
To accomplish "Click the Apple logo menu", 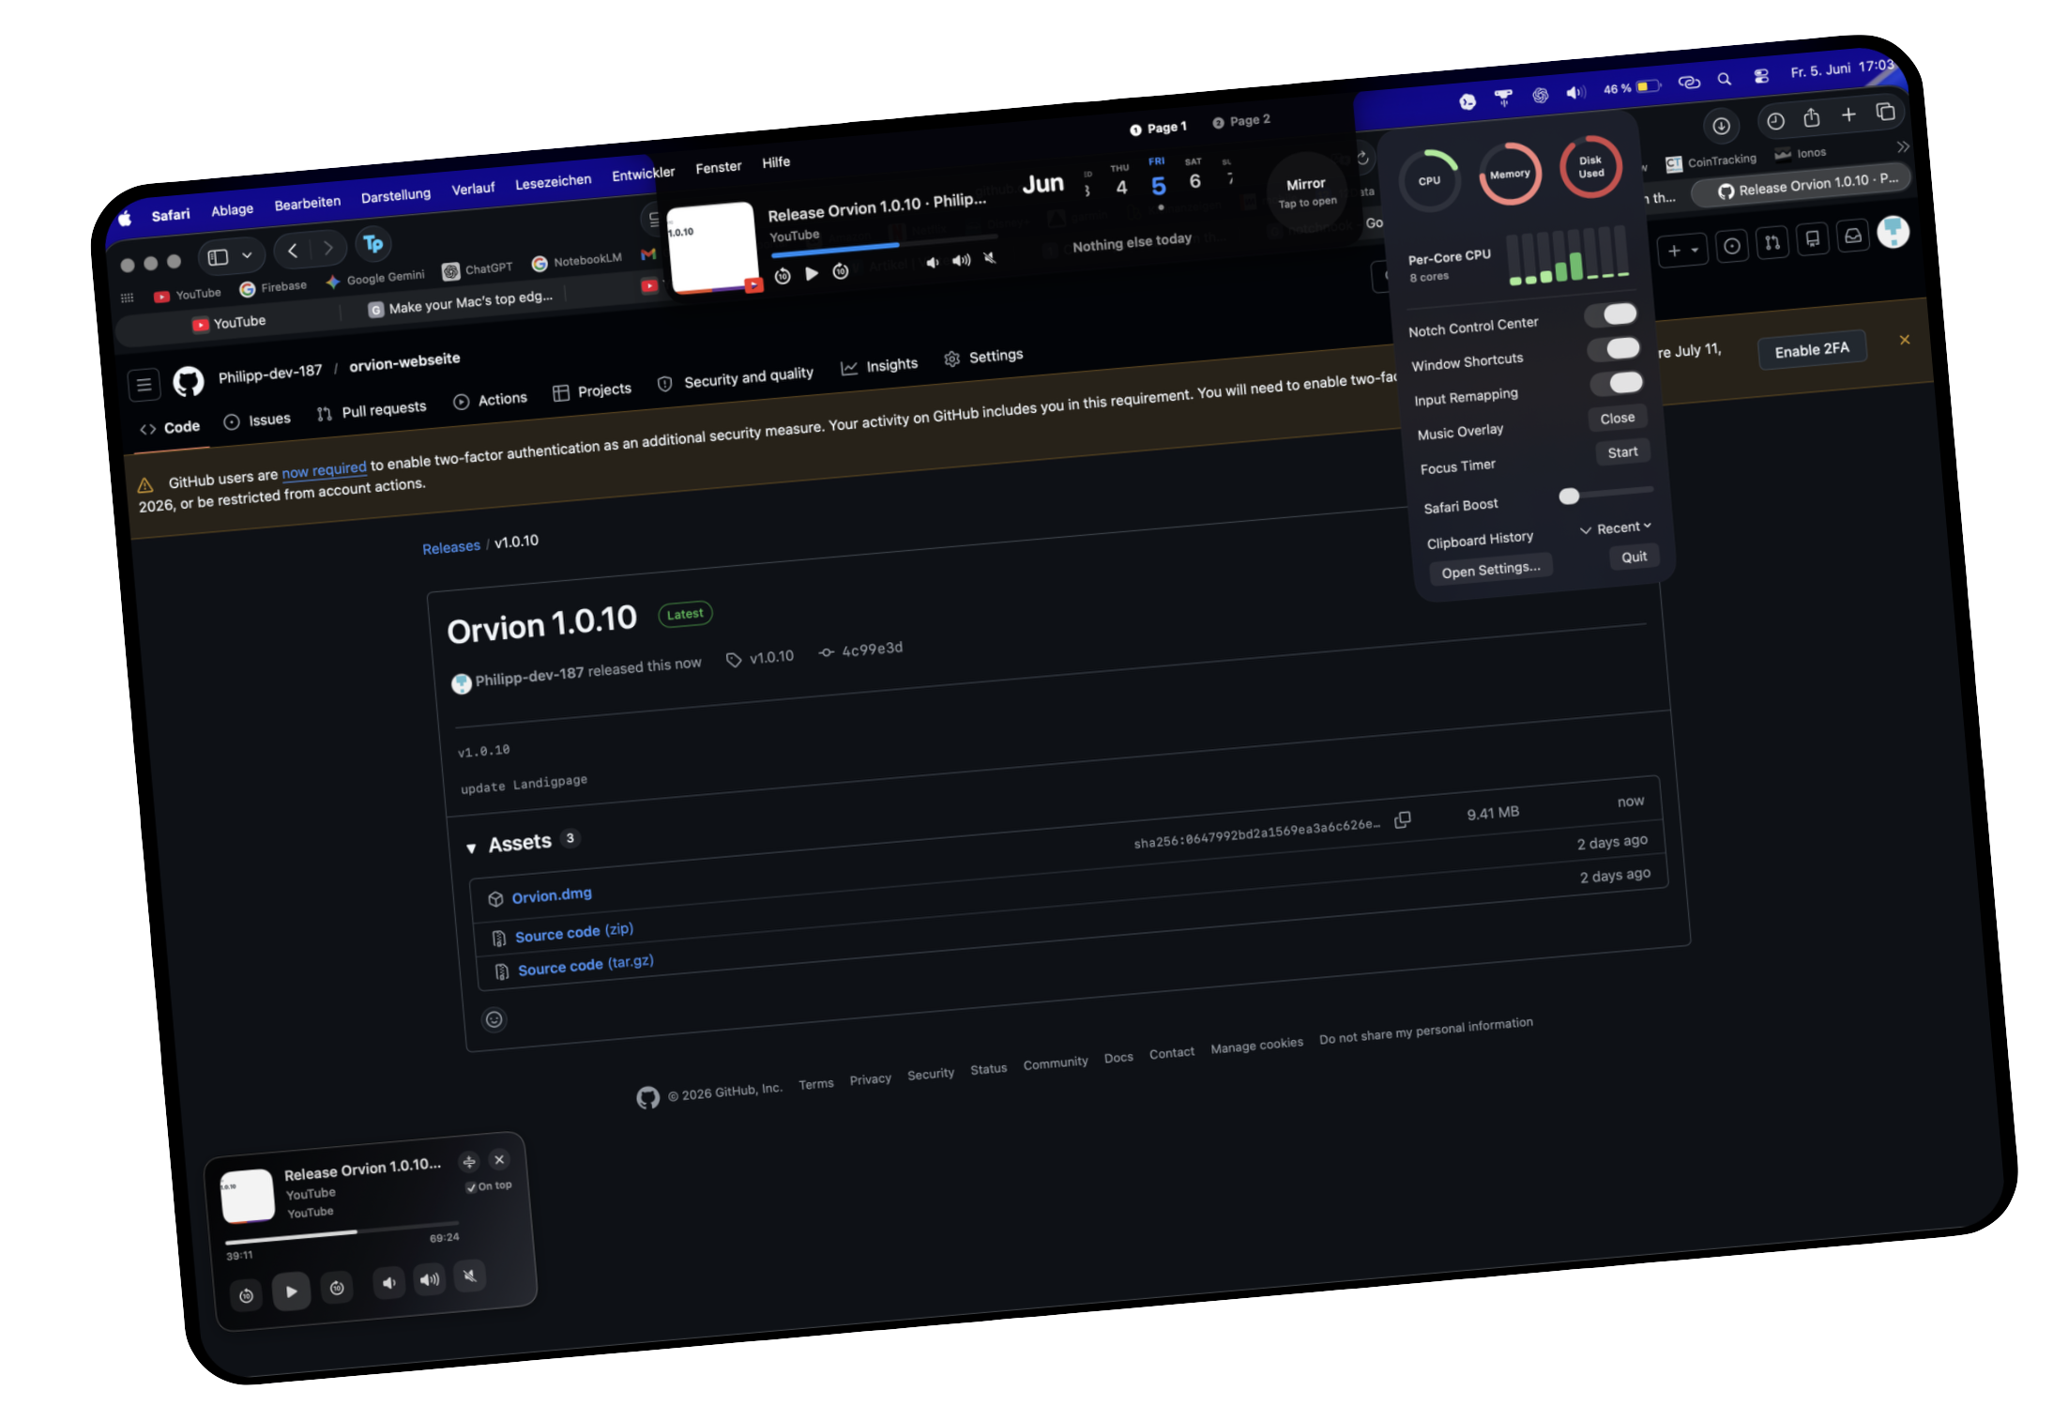I will tap(125, 219).
